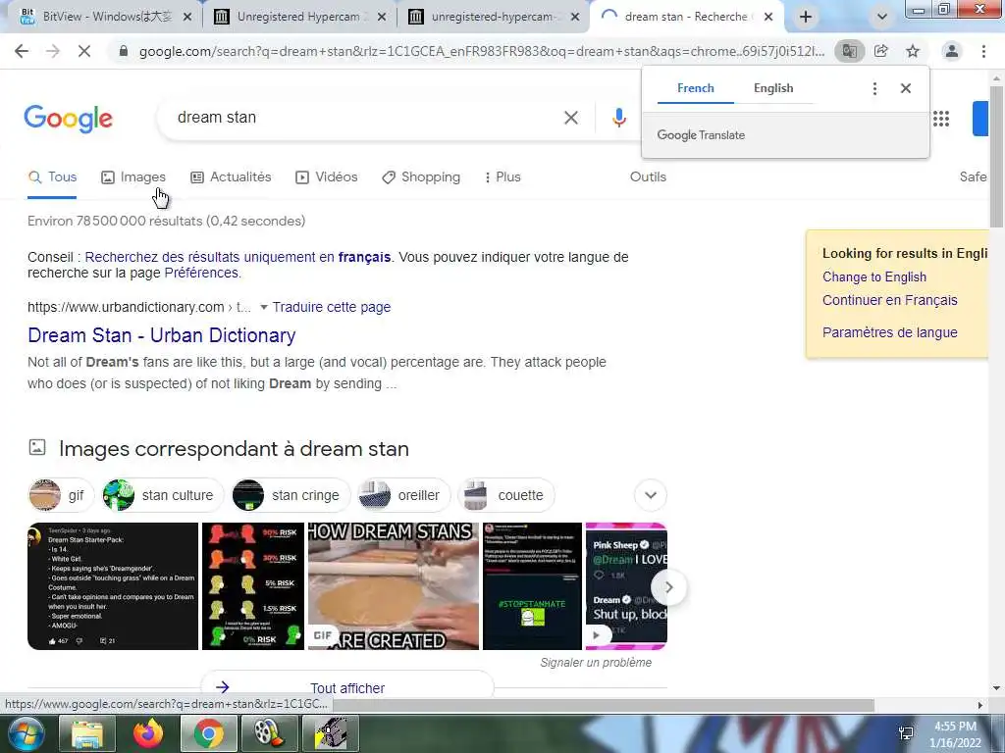Open the Actualités search tab

tap(231, 177)
